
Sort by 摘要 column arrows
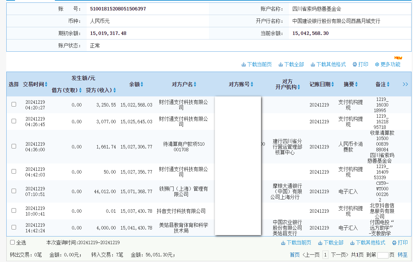point(356,84)
